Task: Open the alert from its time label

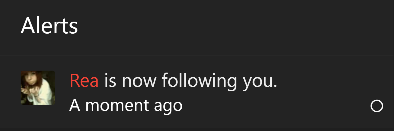Action: pyautogui.click(x=126, y=105)
